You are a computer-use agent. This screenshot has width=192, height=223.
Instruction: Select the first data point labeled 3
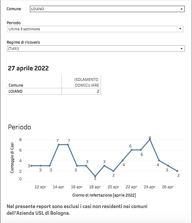(32, 166)
